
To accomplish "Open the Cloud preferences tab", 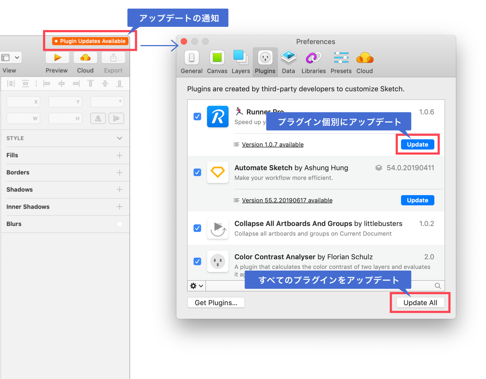I will click(365, 62).
